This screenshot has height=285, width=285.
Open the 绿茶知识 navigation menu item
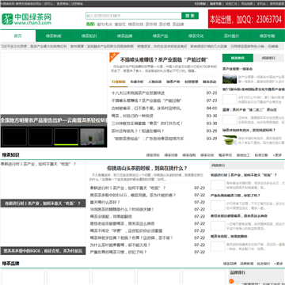click(89, 36)
